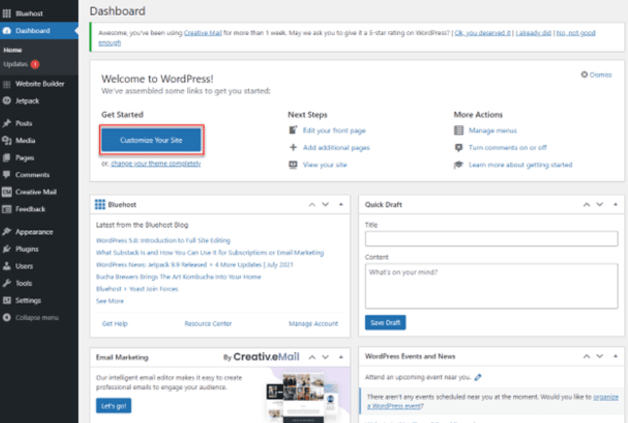This screenshot has width=628, height=423.
Task: Click the Appearance paintbrush icon
Action: tap(7, 232)
